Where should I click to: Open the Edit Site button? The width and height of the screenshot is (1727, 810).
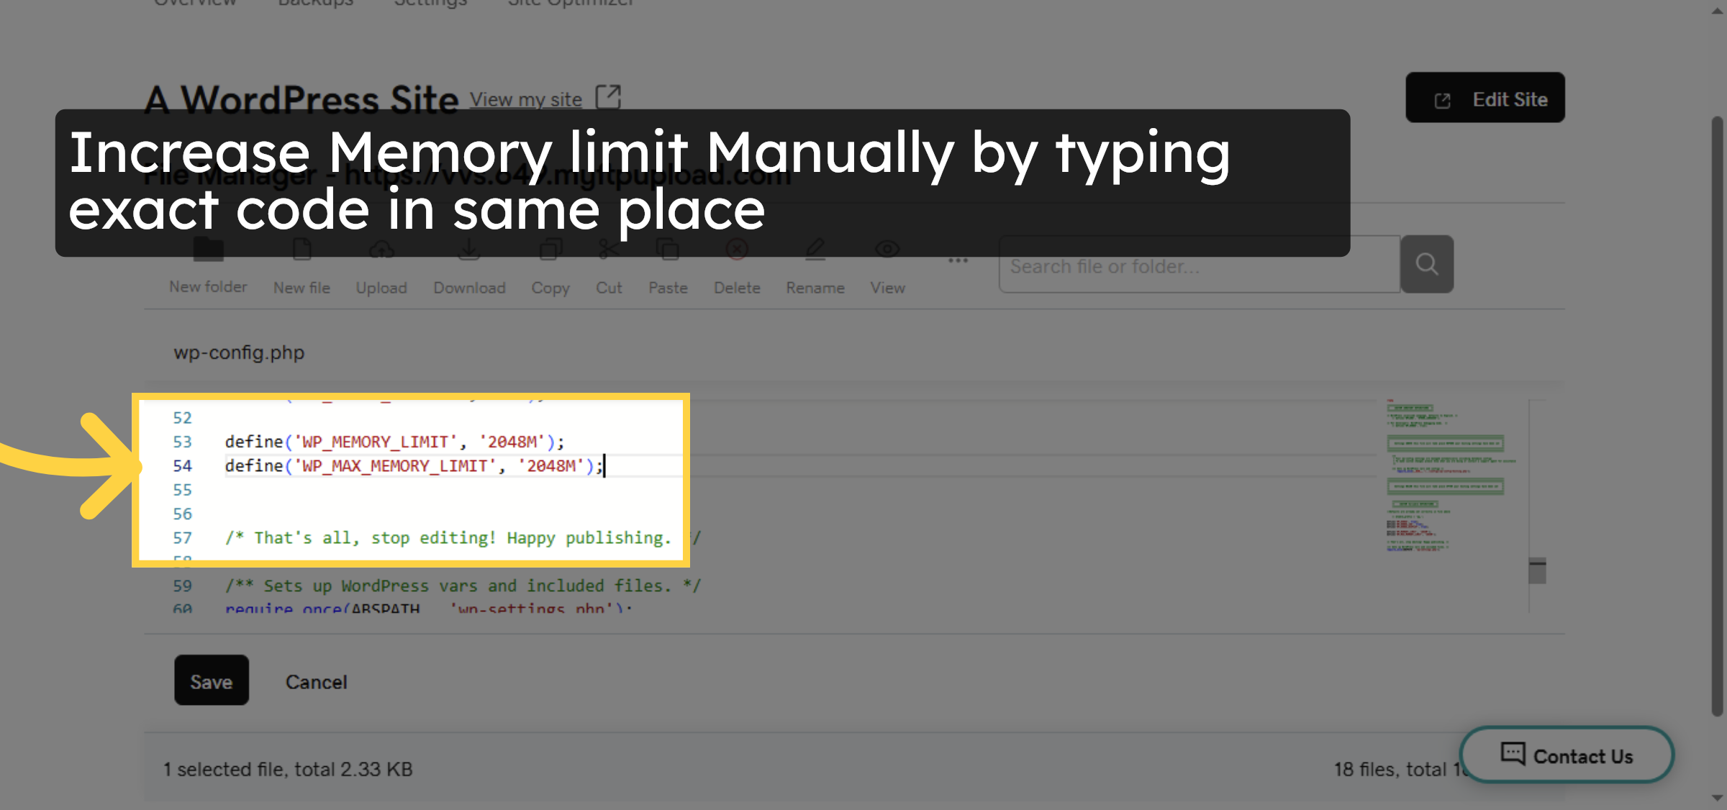point(1485,99)
